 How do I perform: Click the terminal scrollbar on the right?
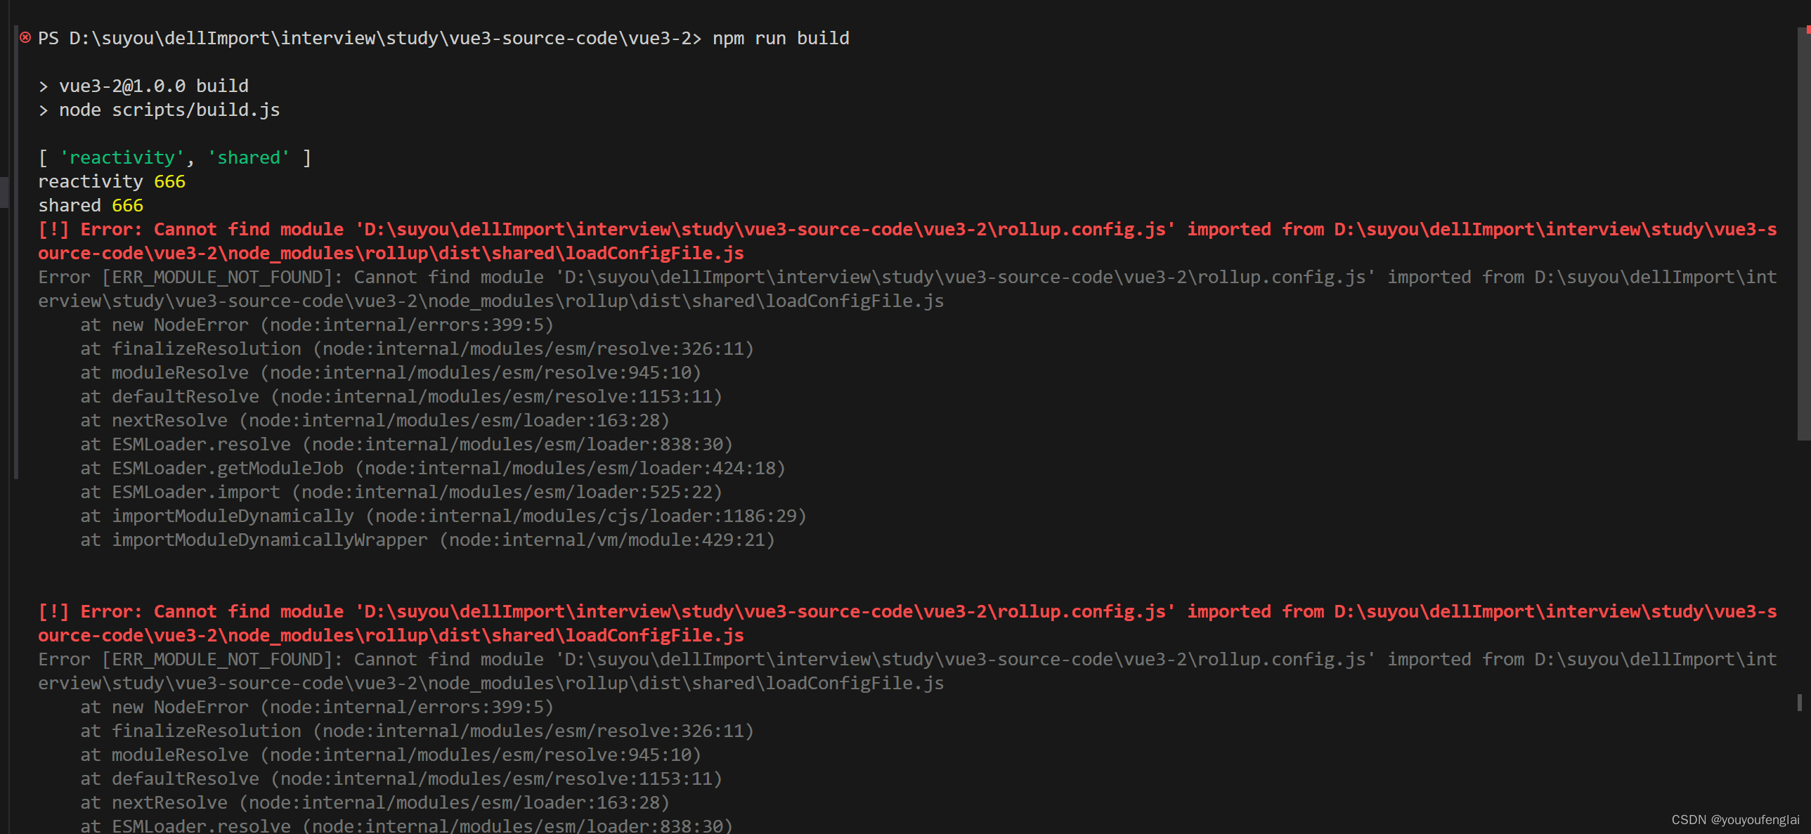[x=1804, y=234]
